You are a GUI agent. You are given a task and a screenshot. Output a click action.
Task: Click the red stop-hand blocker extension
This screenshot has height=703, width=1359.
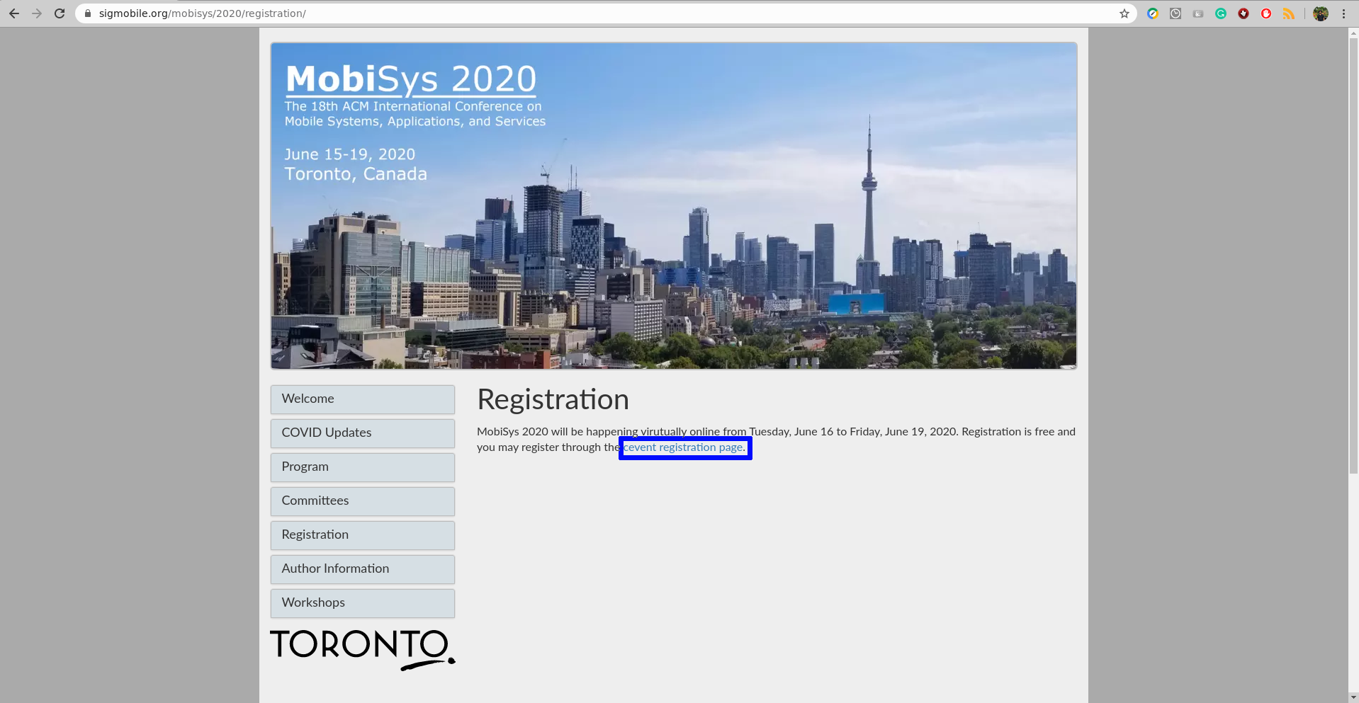[x=1266, y=13]
